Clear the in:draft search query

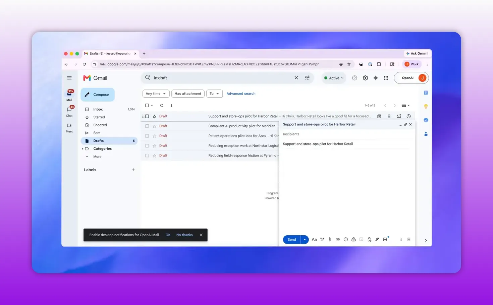pyautogui.click(x=296, y=78)
